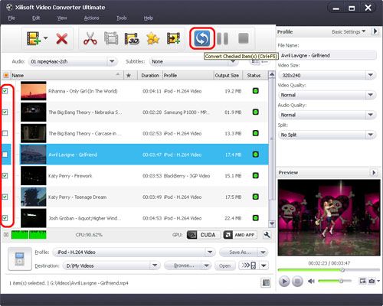Mute preview with speaker icon
The width and height of the screenshot is (383, 306).
311,281
